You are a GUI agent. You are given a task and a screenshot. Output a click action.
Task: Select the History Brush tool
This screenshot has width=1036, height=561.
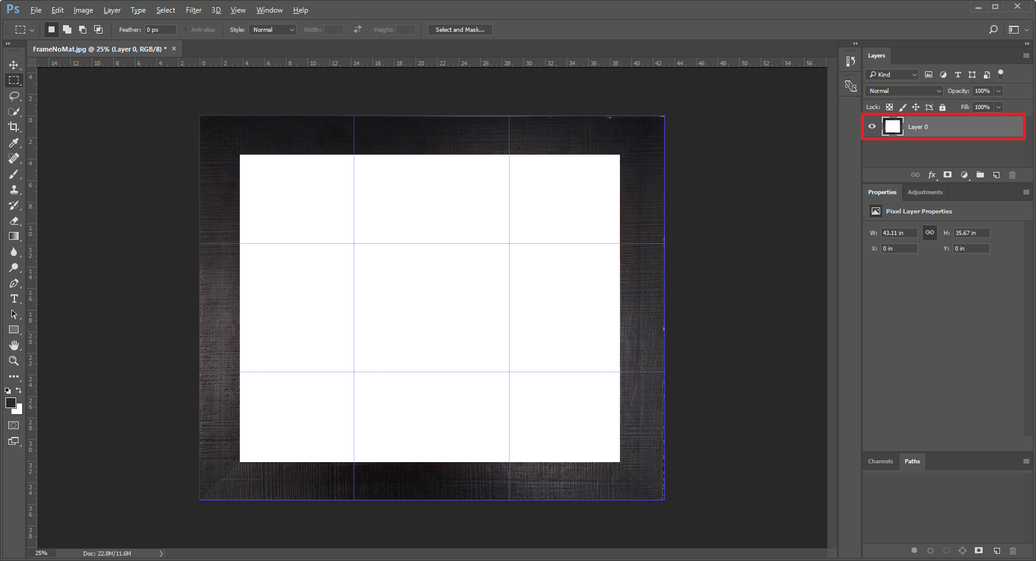point(14,205)
